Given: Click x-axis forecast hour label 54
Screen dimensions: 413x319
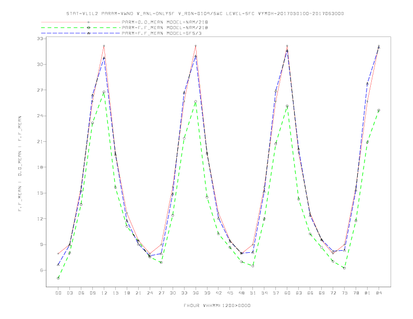Looking at the screenshot, I should (x=264, y=293).
